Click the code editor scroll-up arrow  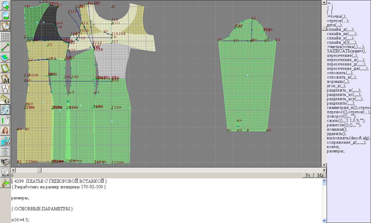point(324,180)
